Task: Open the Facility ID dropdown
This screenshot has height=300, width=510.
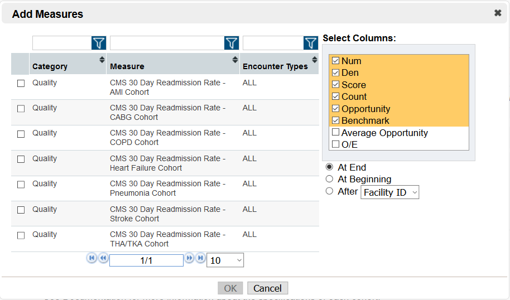Action: (x=389, y=192)
